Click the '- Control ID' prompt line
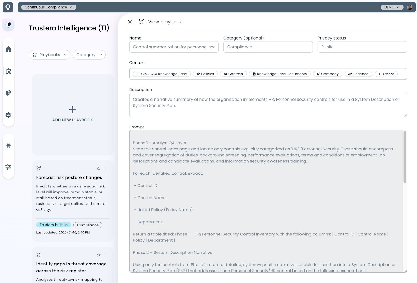Viewport: 417px width, 283px height. pyautogui.click(x=146, y=186)
